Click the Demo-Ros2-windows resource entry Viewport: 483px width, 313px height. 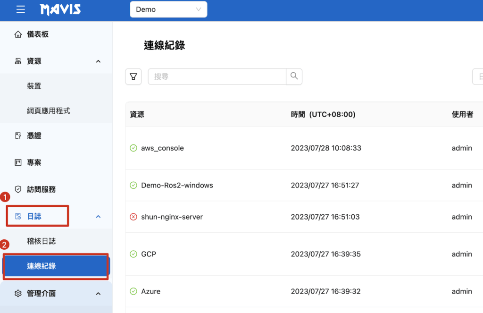tap(177, 186)
